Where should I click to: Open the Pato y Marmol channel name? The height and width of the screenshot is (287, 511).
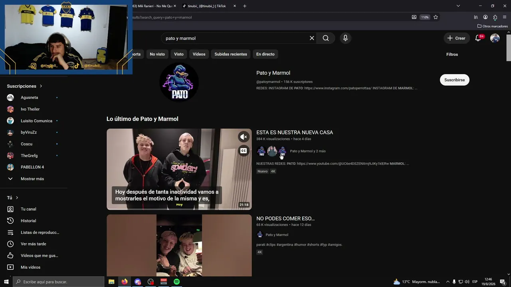coord(273,73)
